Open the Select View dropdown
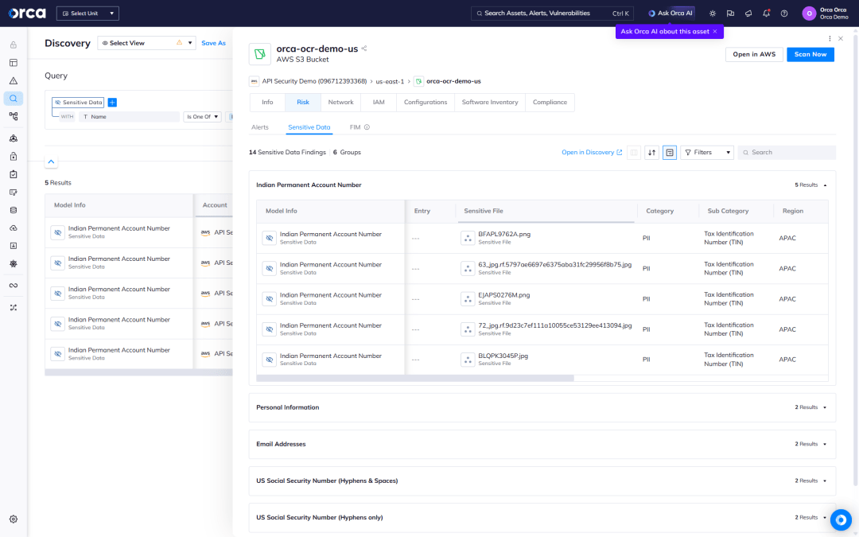The width and height of the screenshot is (859, 537). [146, 43]
